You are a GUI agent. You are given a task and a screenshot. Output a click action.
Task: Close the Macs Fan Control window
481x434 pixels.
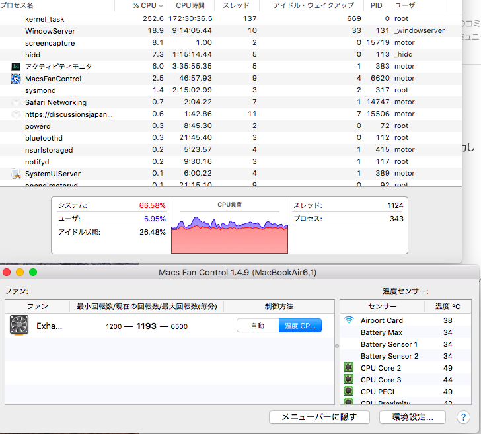(7, 272)
